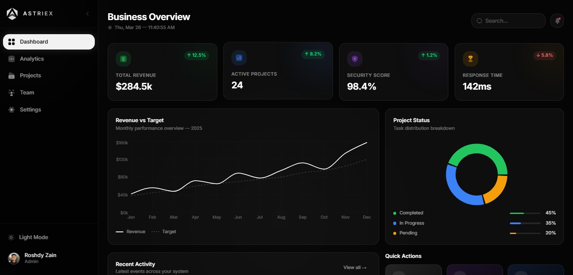Click inside the Search field
573x275 pixels.
coord(508,20)
